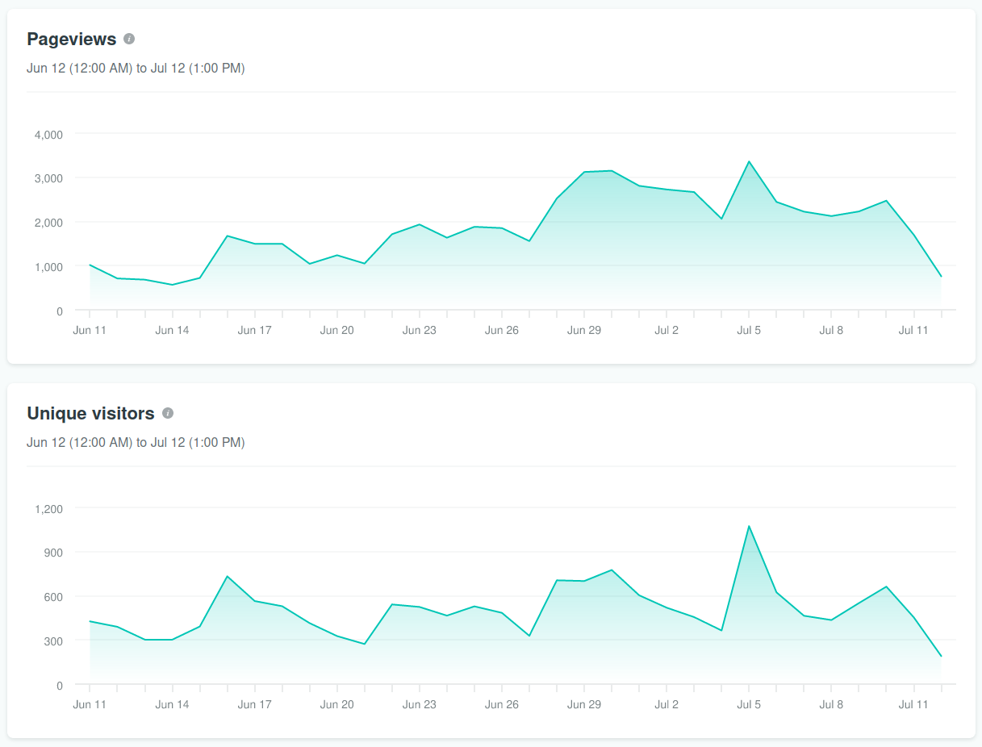
Task: Click the 600 y-axis label
Action: [54, 597]
